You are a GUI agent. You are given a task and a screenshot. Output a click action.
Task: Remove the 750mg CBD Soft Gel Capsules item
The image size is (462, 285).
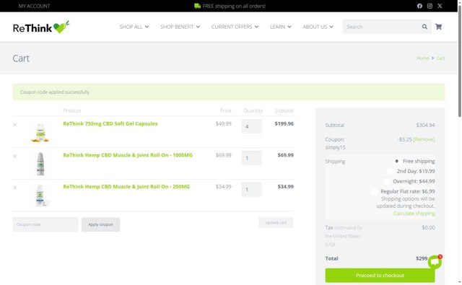point(14,125)
